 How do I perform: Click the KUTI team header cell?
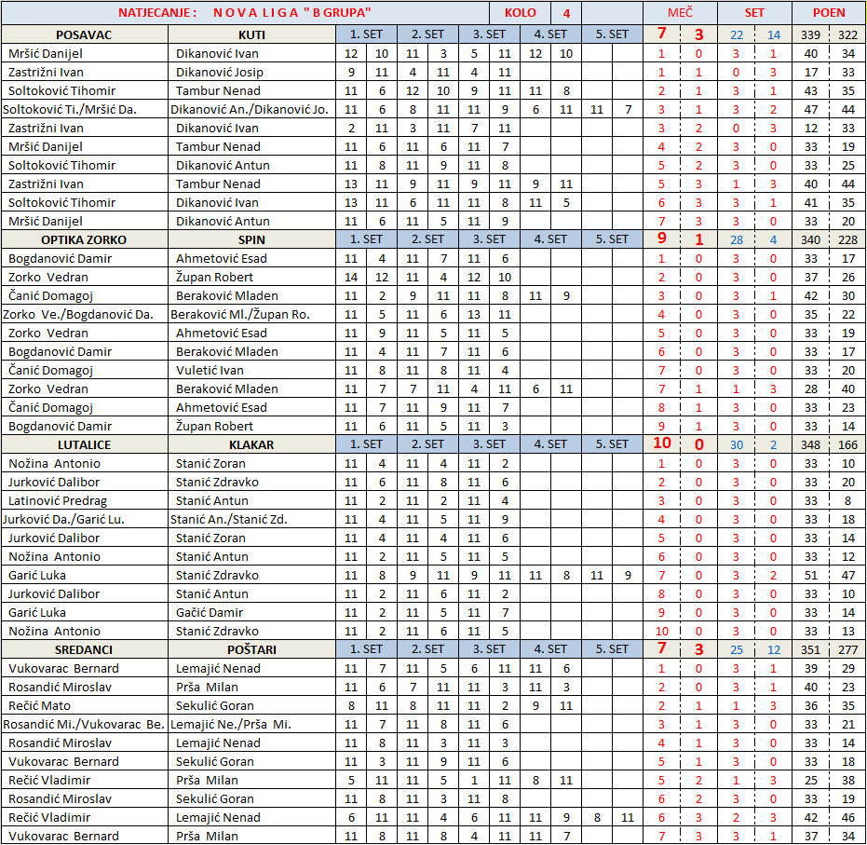[x=251, y=34]
